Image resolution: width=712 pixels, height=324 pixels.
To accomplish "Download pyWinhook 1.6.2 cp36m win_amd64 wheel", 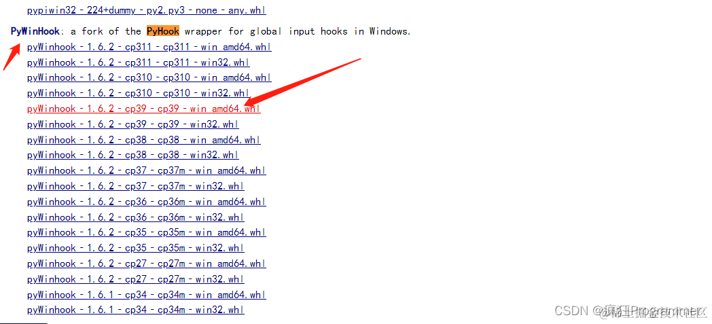I will tap(147, 202).
